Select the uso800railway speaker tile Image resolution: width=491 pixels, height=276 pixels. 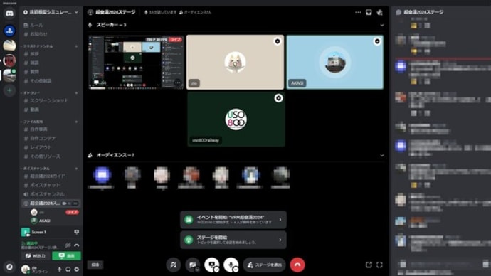click(236, 119)
